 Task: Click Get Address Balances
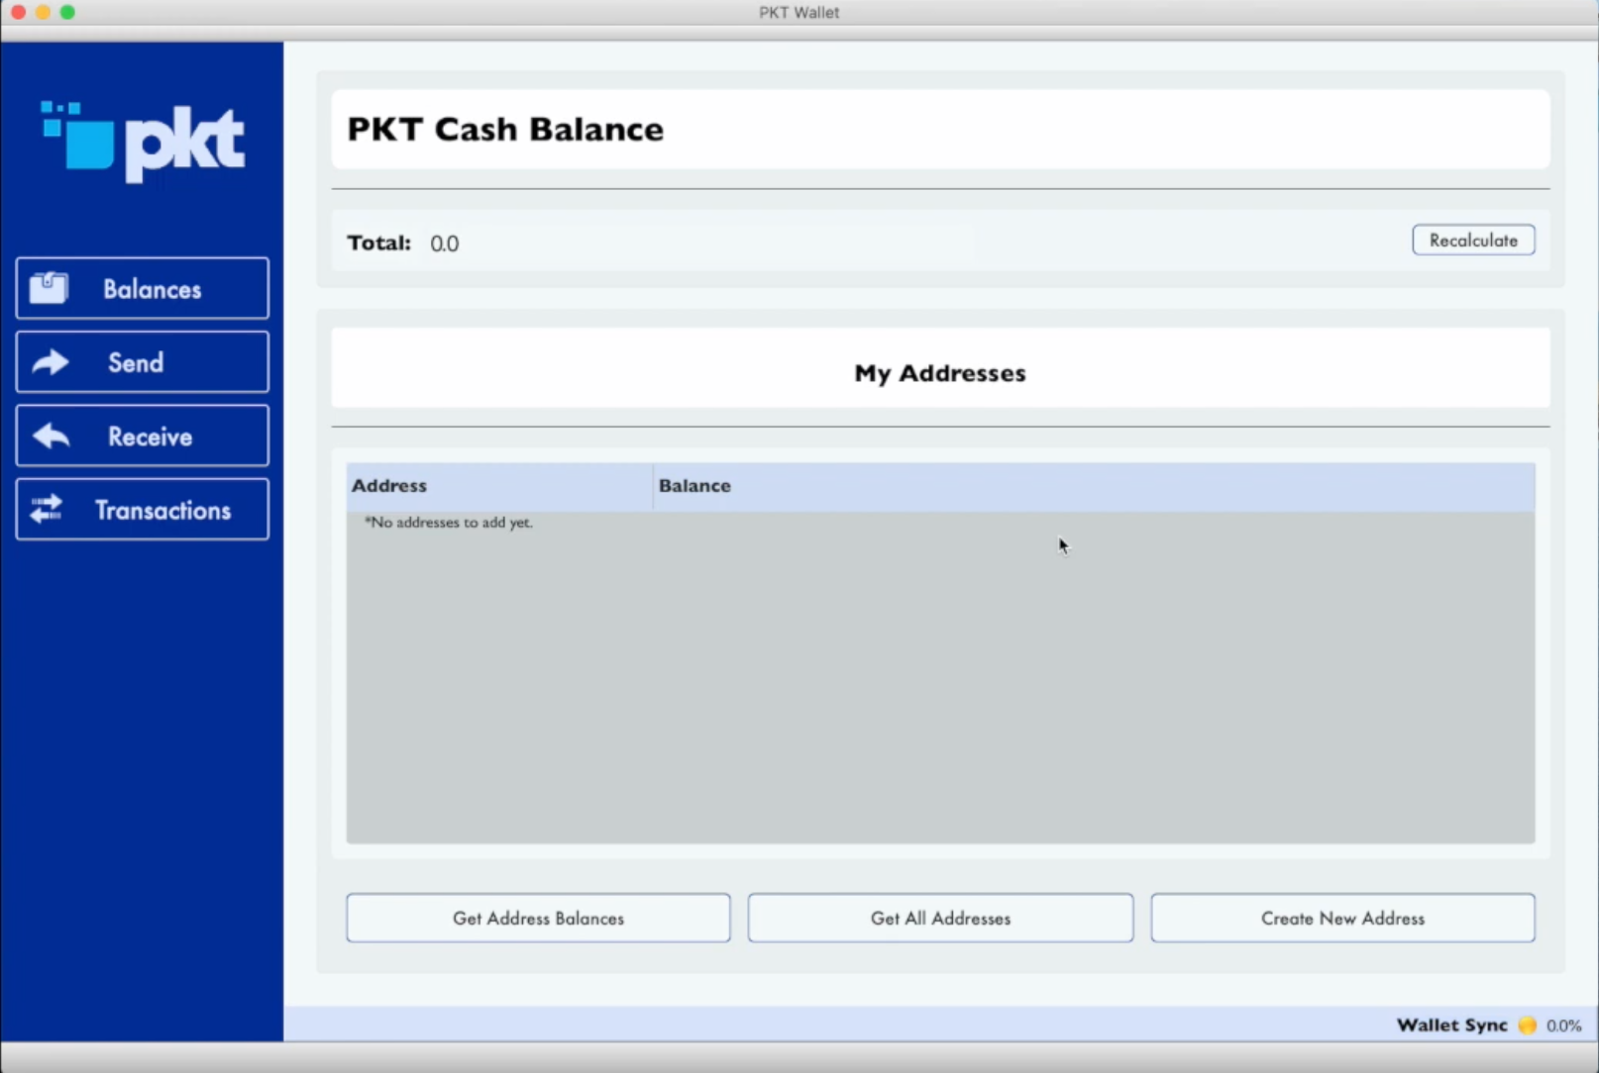537,918
